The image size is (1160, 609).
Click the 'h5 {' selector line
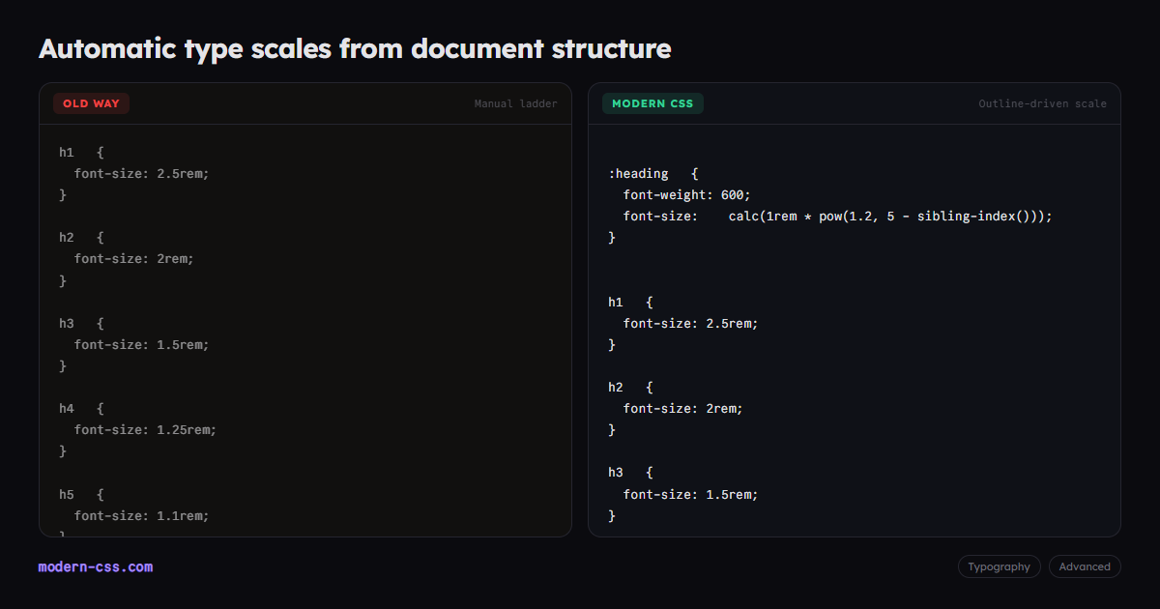(x=81, y=494)
